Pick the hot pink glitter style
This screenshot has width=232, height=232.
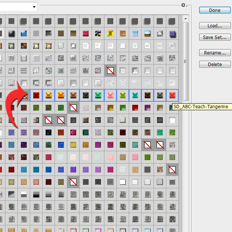coord(73,132)
